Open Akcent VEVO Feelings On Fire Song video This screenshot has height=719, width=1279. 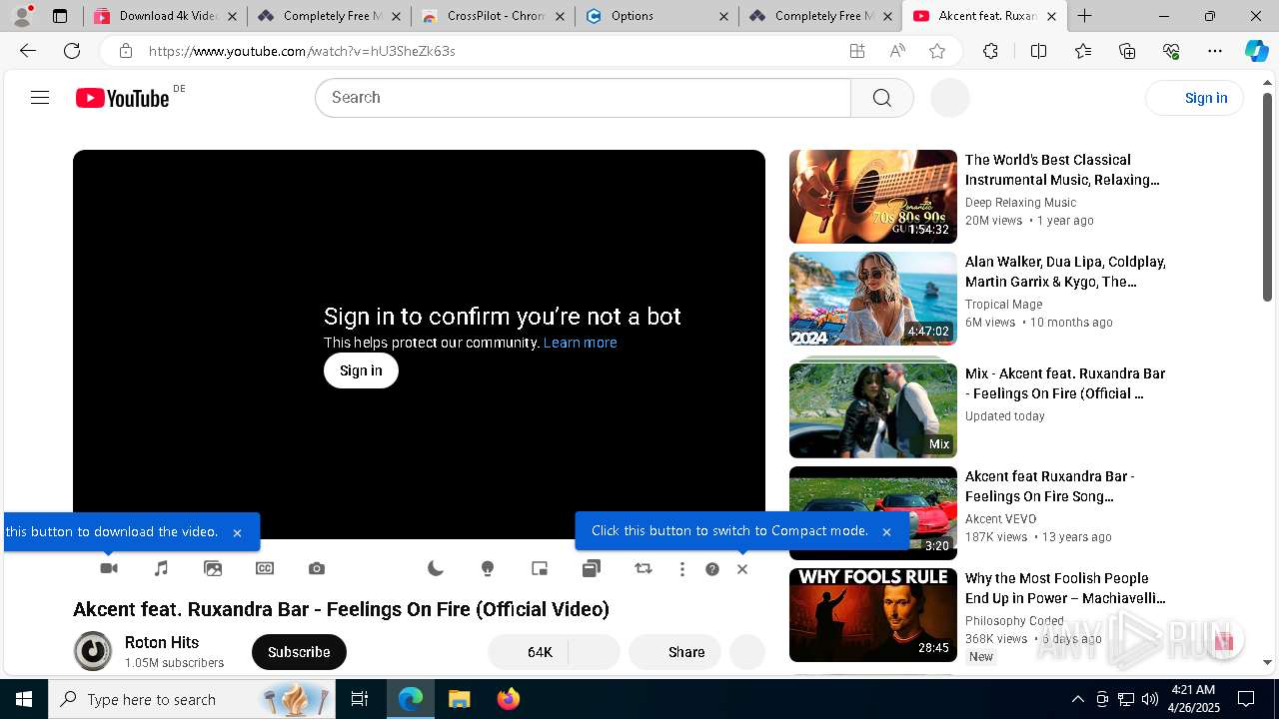pyautogui.click(x=873, y=513)
